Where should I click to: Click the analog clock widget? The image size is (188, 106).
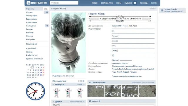tap(36, 91)
